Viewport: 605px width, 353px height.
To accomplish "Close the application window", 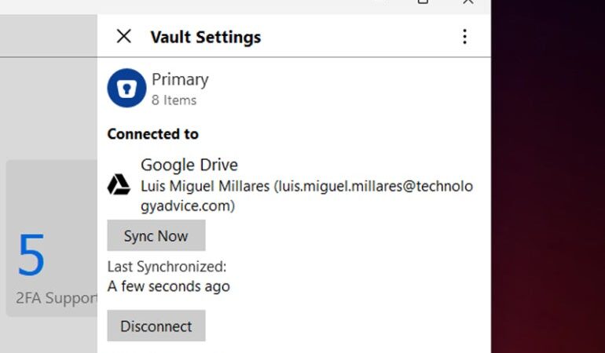I will [468, 2].
